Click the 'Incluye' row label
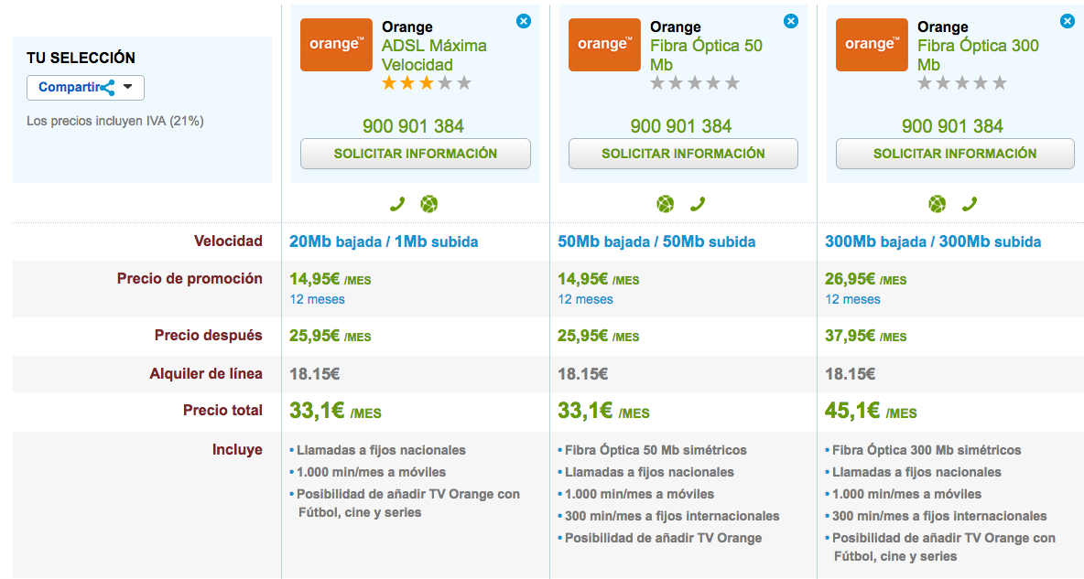 [237, 450]
